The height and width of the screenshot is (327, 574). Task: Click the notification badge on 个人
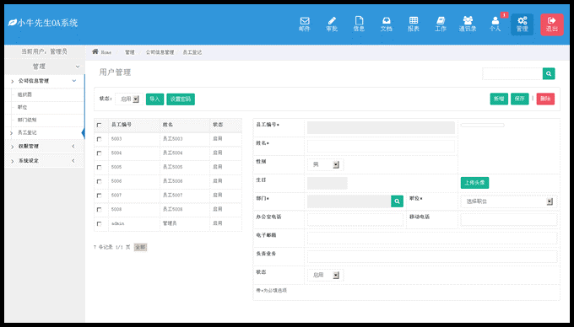click(505, 15)
